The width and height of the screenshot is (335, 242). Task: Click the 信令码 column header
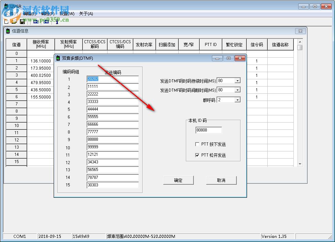click(x=257, y=44)
